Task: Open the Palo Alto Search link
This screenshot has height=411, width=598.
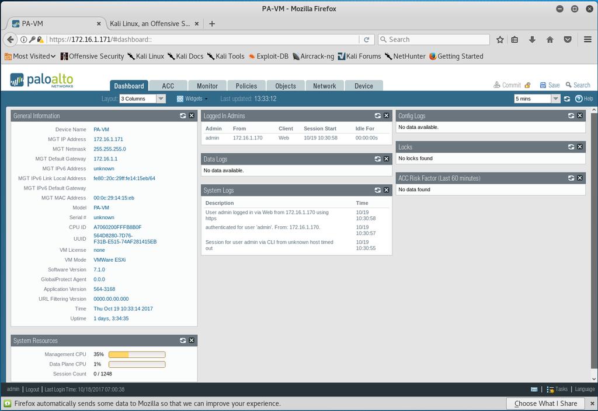Action: point(578,85)
